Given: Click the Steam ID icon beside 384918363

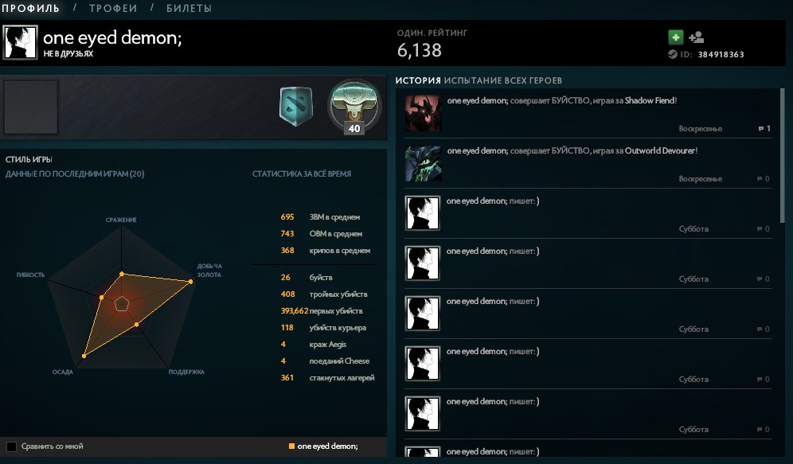Looking at the screenshot, I should point(673,54).
